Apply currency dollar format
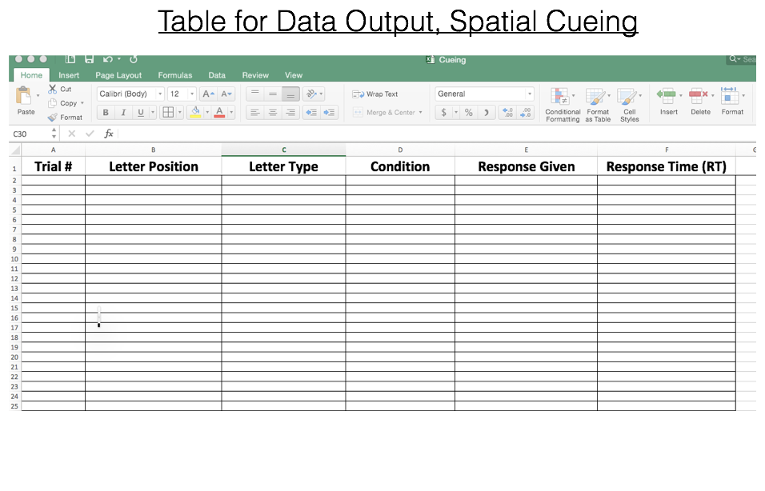765x491 pixels. tap(443, 113)
